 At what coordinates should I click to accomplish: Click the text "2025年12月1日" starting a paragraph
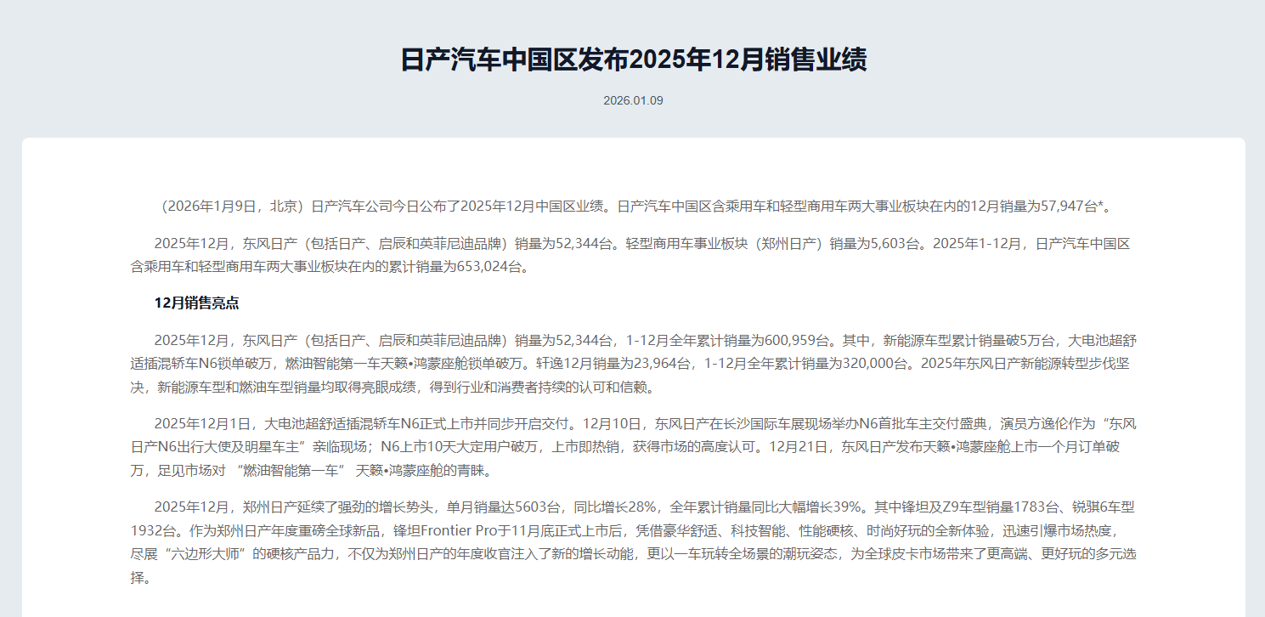(204, 423)
